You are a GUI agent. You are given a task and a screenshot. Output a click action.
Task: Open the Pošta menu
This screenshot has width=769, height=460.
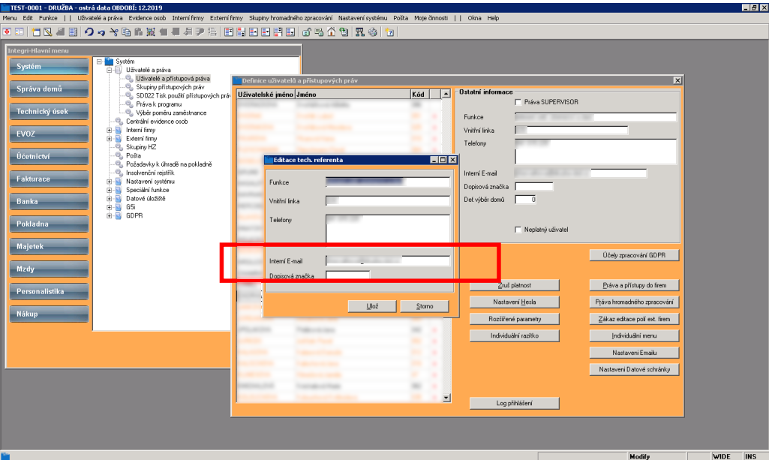pos(401,18)
